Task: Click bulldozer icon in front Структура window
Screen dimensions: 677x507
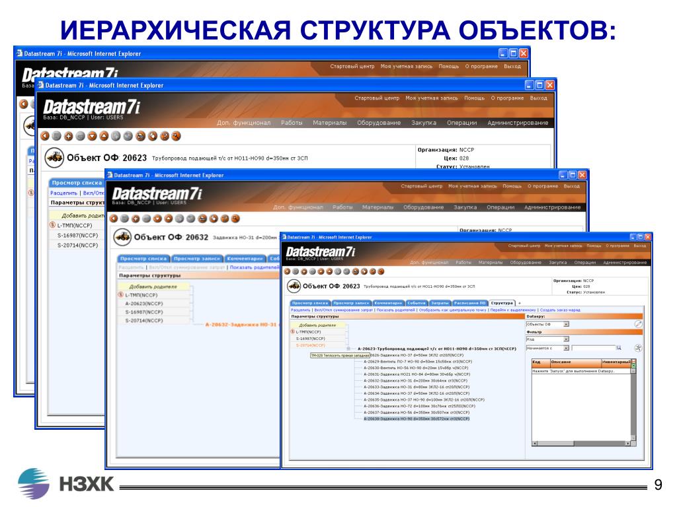Action: [x=294, y=285]
